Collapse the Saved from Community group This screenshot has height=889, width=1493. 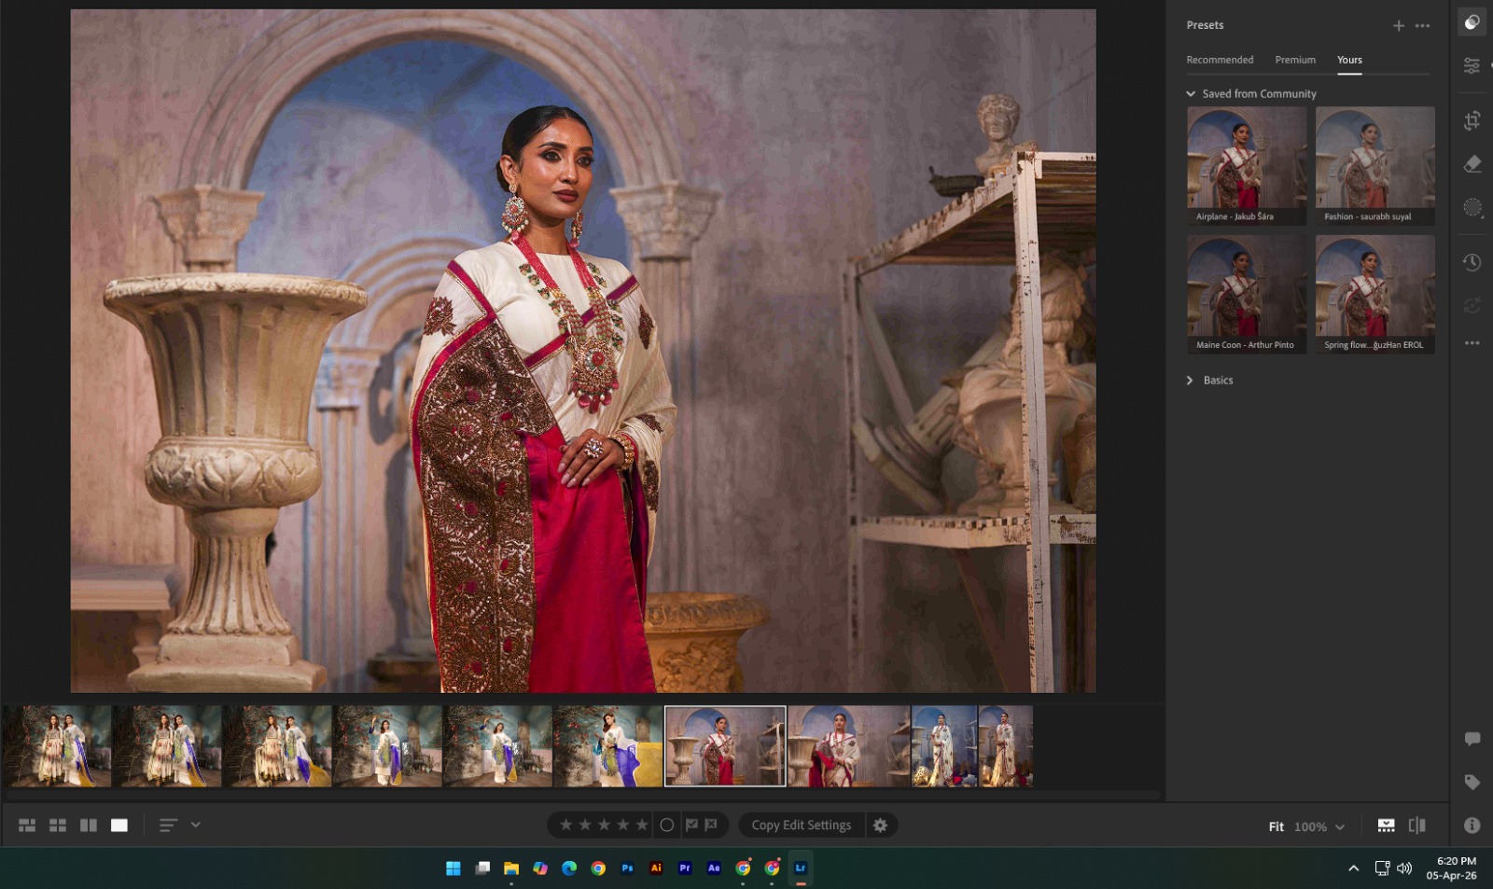pos(1191,94)
